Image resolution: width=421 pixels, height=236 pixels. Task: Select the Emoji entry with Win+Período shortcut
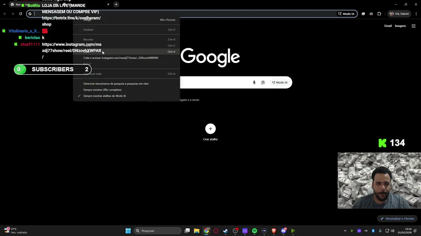(x=126, y=20)
